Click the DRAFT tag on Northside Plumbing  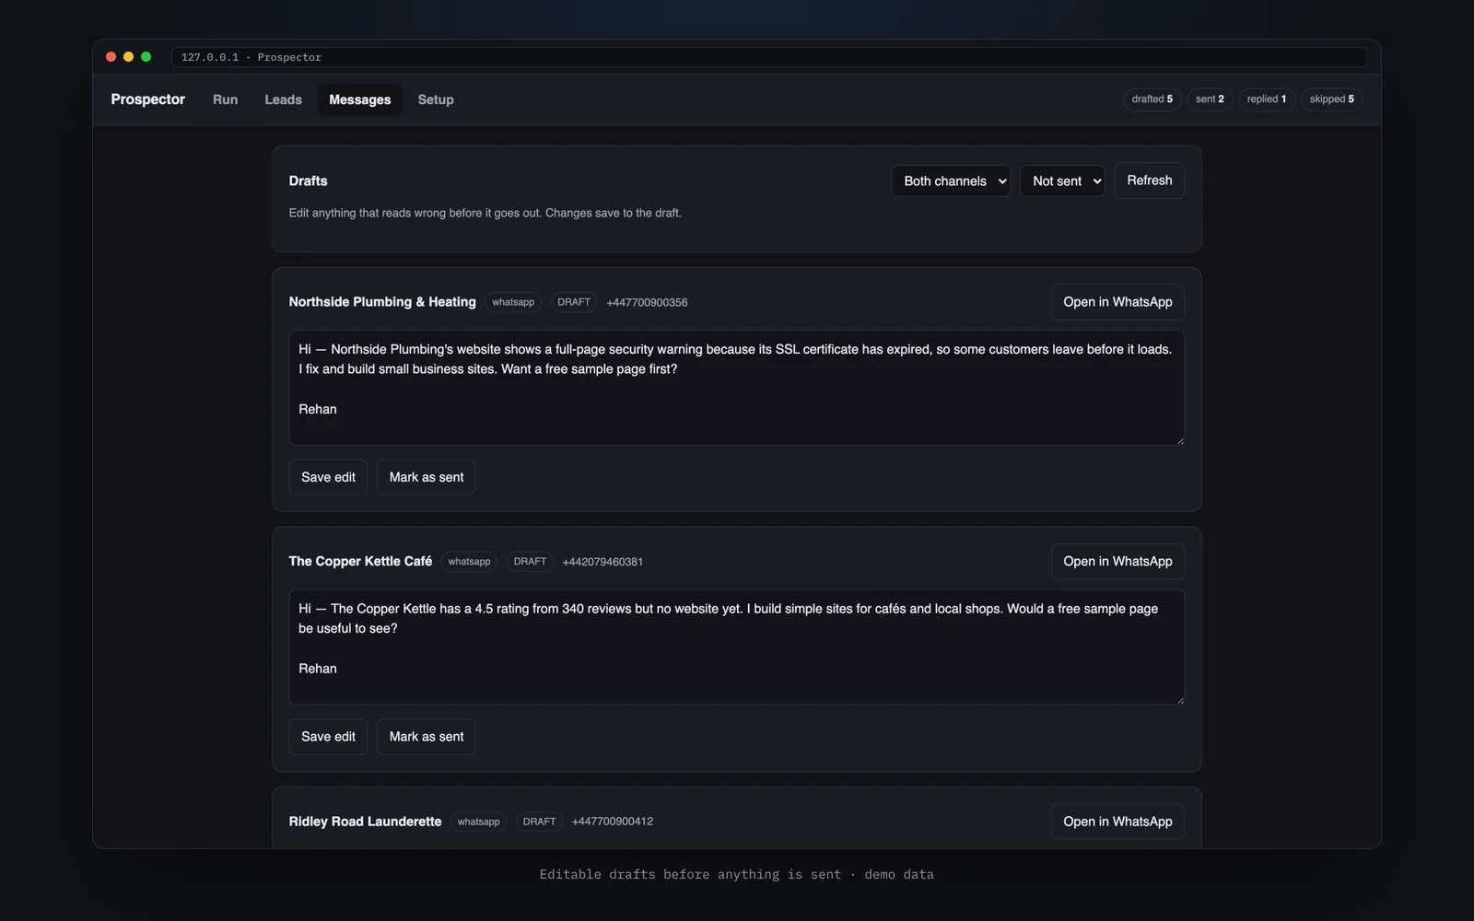pyautogui.click(x=574, y=302)
